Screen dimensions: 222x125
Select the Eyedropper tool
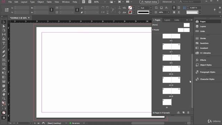coord(4,90)
